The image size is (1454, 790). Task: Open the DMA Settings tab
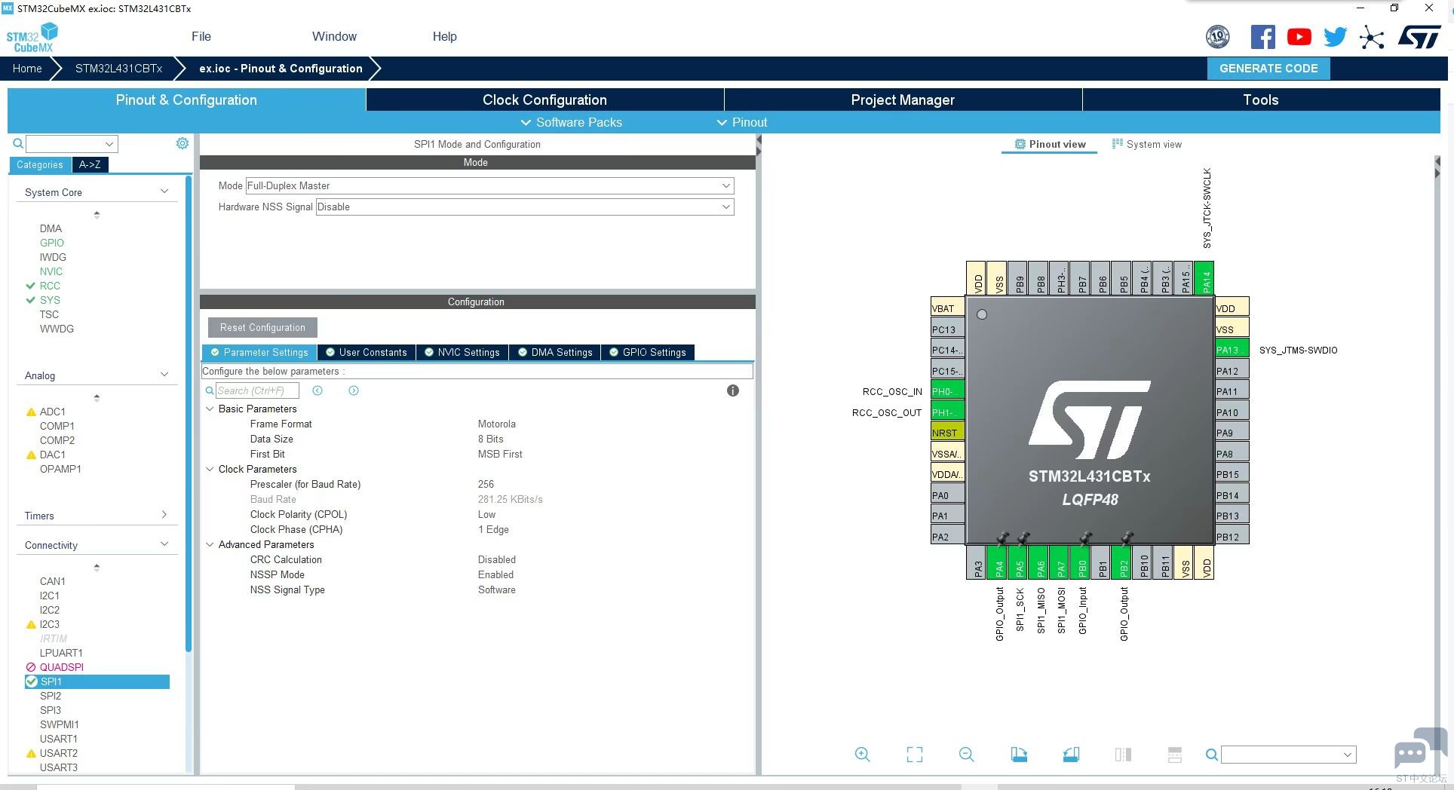point(554,352)
